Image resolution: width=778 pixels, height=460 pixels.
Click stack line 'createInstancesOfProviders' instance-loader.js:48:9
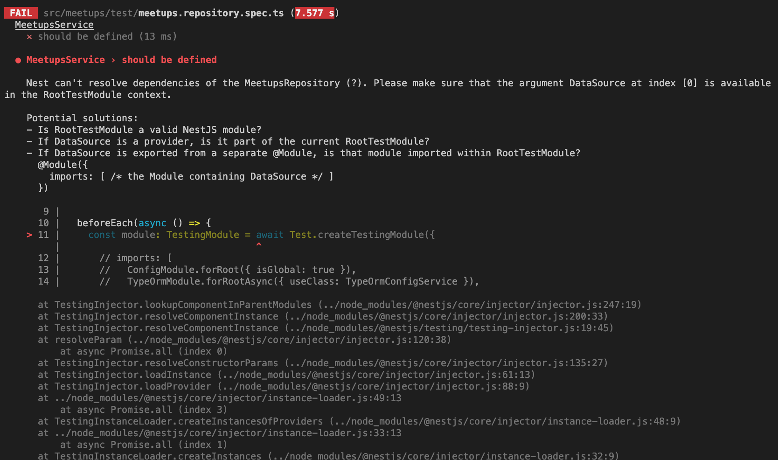click(x=359, y=421)
